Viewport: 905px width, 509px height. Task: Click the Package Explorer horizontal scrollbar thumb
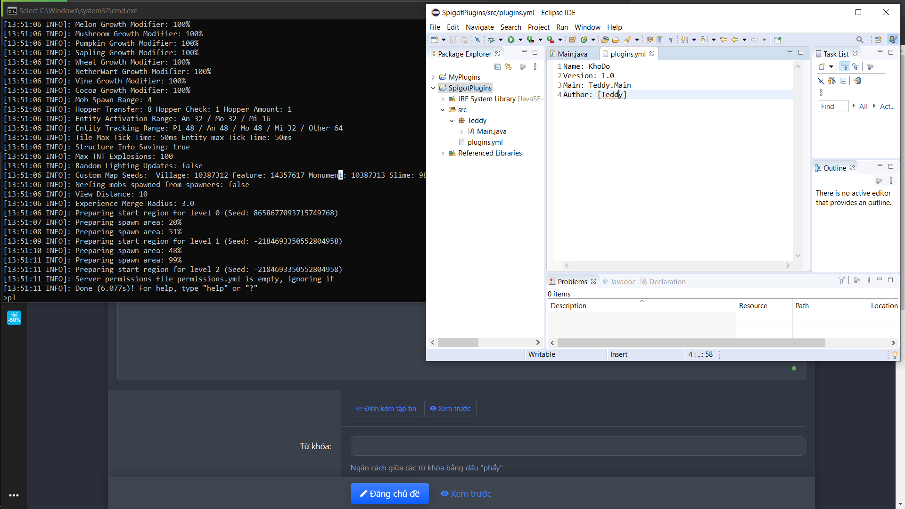click(x=458, y=343)
